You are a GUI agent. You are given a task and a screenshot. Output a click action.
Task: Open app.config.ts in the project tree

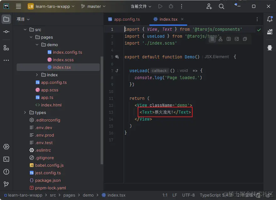51,82
